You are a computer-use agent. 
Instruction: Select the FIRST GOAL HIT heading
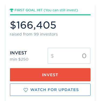(x=28, y=10)
